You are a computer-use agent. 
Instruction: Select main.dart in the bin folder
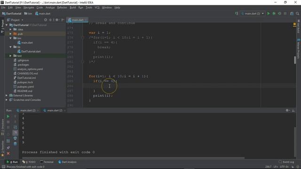click(x=25, y=43)
